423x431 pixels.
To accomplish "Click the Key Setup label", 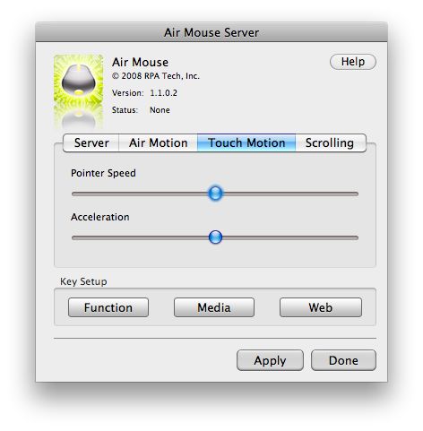I will click(x=83, y=281).
